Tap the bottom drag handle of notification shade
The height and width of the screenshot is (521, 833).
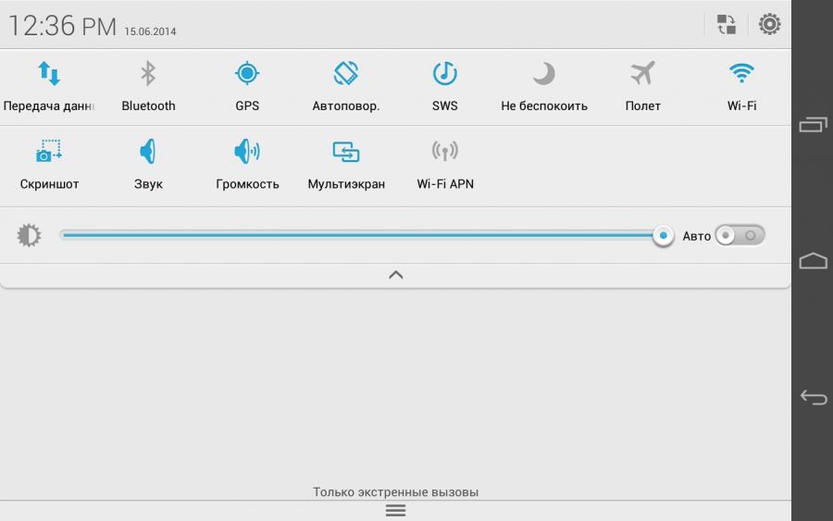point(395,511)
